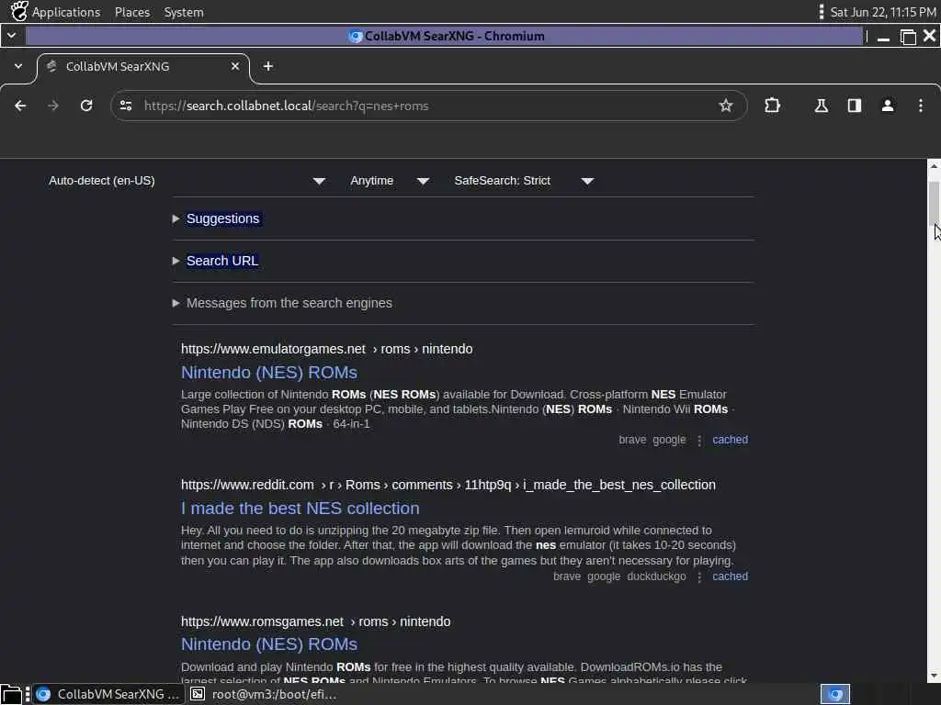Click duckduckgo engine label on reddit result

tap(656, 576)
